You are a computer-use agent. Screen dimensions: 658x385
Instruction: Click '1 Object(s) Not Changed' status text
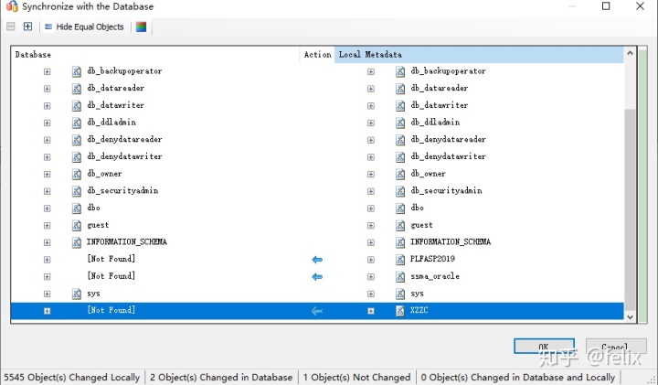click(356, 378)
